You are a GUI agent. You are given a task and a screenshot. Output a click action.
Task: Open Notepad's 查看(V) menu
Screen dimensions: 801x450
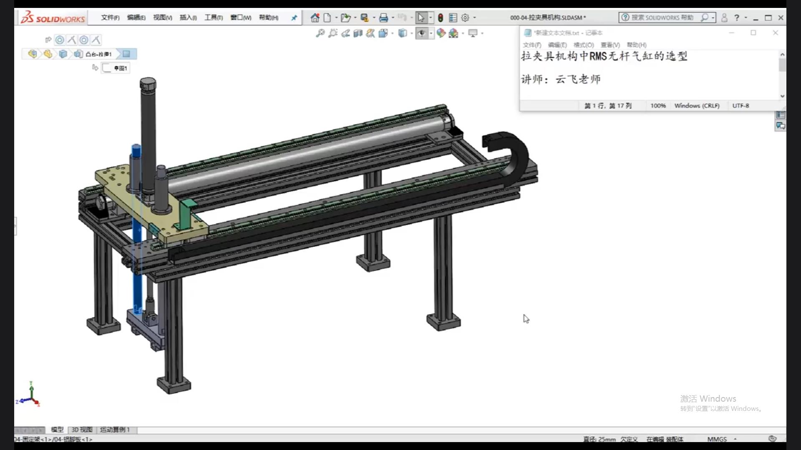coord(610,45)
